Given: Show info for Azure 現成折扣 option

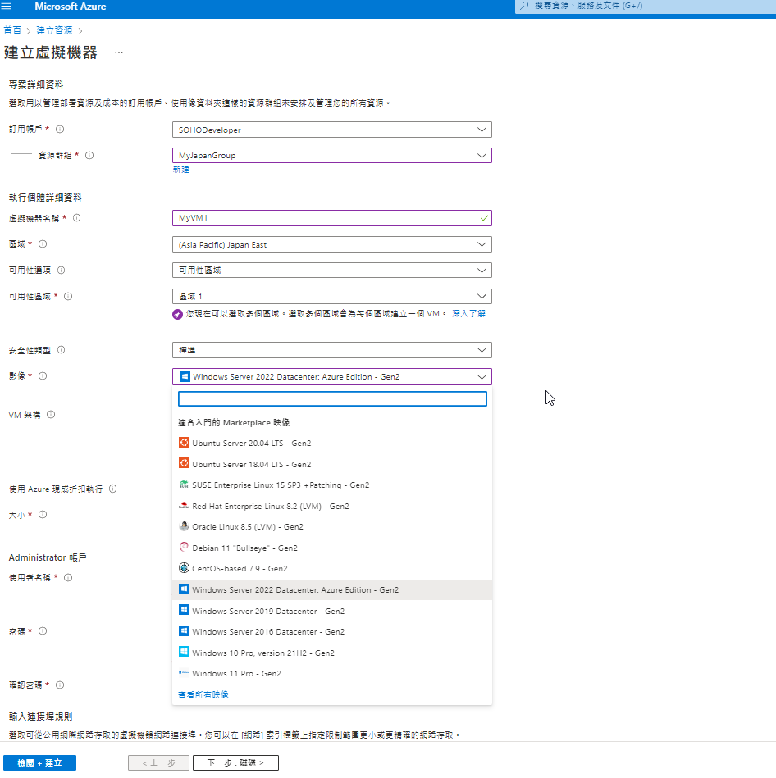Looking at the screenshot, I should (x=112, y=489).
